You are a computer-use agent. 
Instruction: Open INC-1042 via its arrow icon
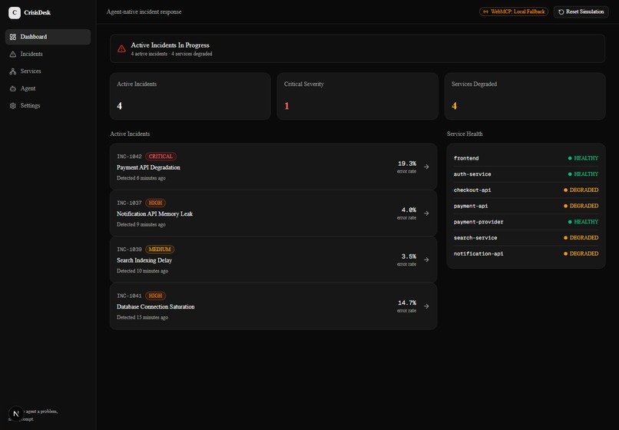(426, 167)
